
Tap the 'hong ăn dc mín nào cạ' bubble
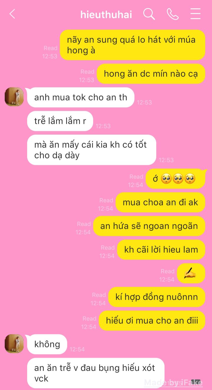pyautogui.click(x=151, y=74)
